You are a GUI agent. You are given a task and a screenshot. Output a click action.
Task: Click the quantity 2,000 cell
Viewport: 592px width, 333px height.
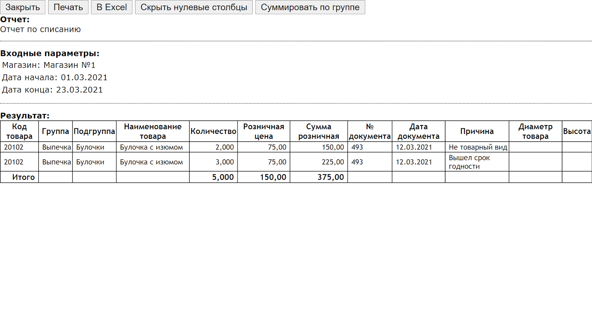pos(224,147)
